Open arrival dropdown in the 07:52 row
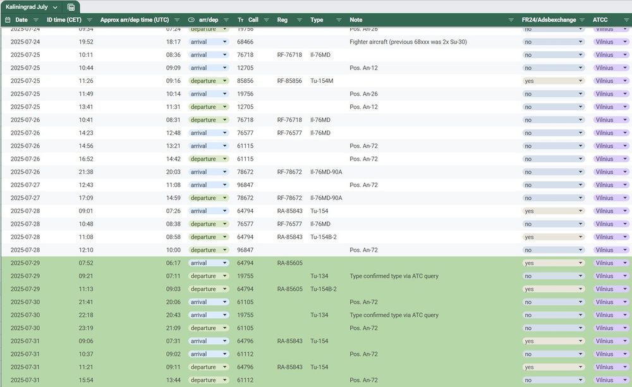 pyautogui.click(x=209, y=263)
